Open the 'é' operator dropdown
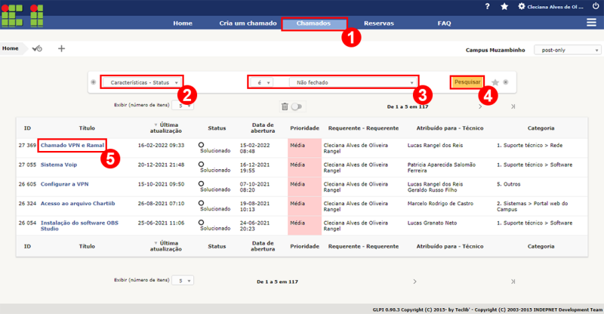The width and height of the screenshot is (604, 314). click(x=261, y=82)
